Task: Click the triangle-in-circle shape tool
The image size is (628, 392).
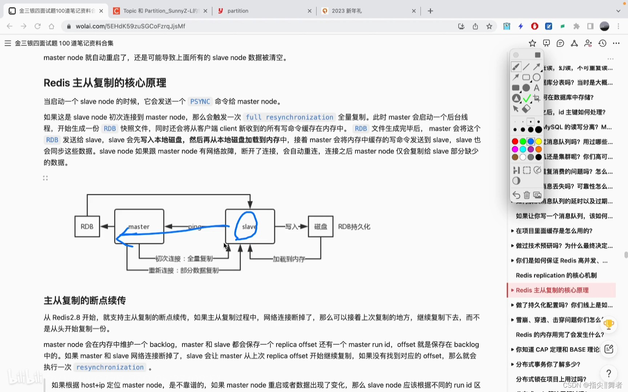Action: point(516,98)
